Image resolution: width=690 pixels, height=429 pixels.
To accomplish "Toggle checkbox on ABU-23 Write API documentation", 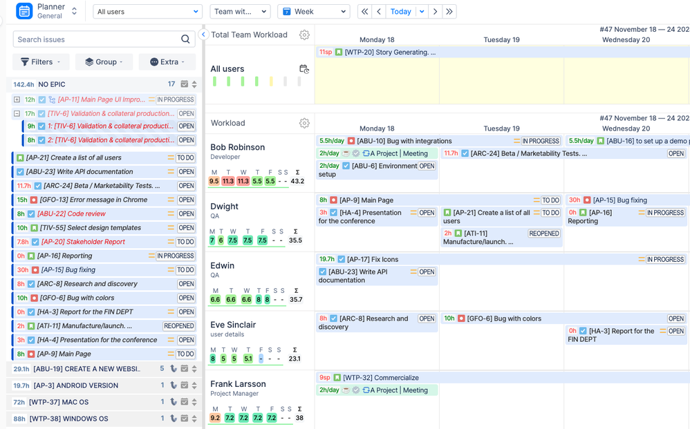I will click(x=20, y=172).
